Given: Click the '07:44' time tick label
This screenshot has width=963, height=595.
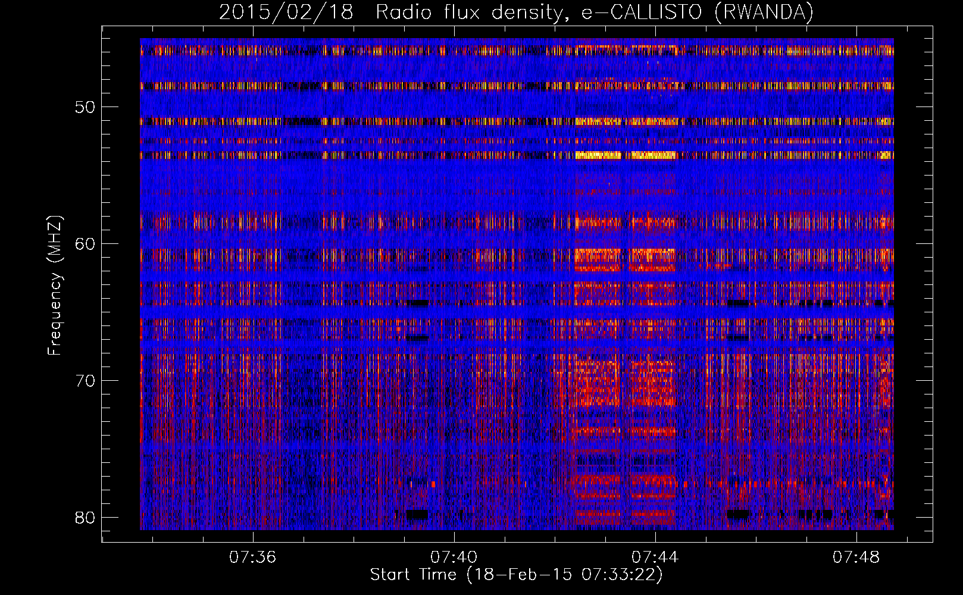Looking at the screenshot, I should pos(655,558).
